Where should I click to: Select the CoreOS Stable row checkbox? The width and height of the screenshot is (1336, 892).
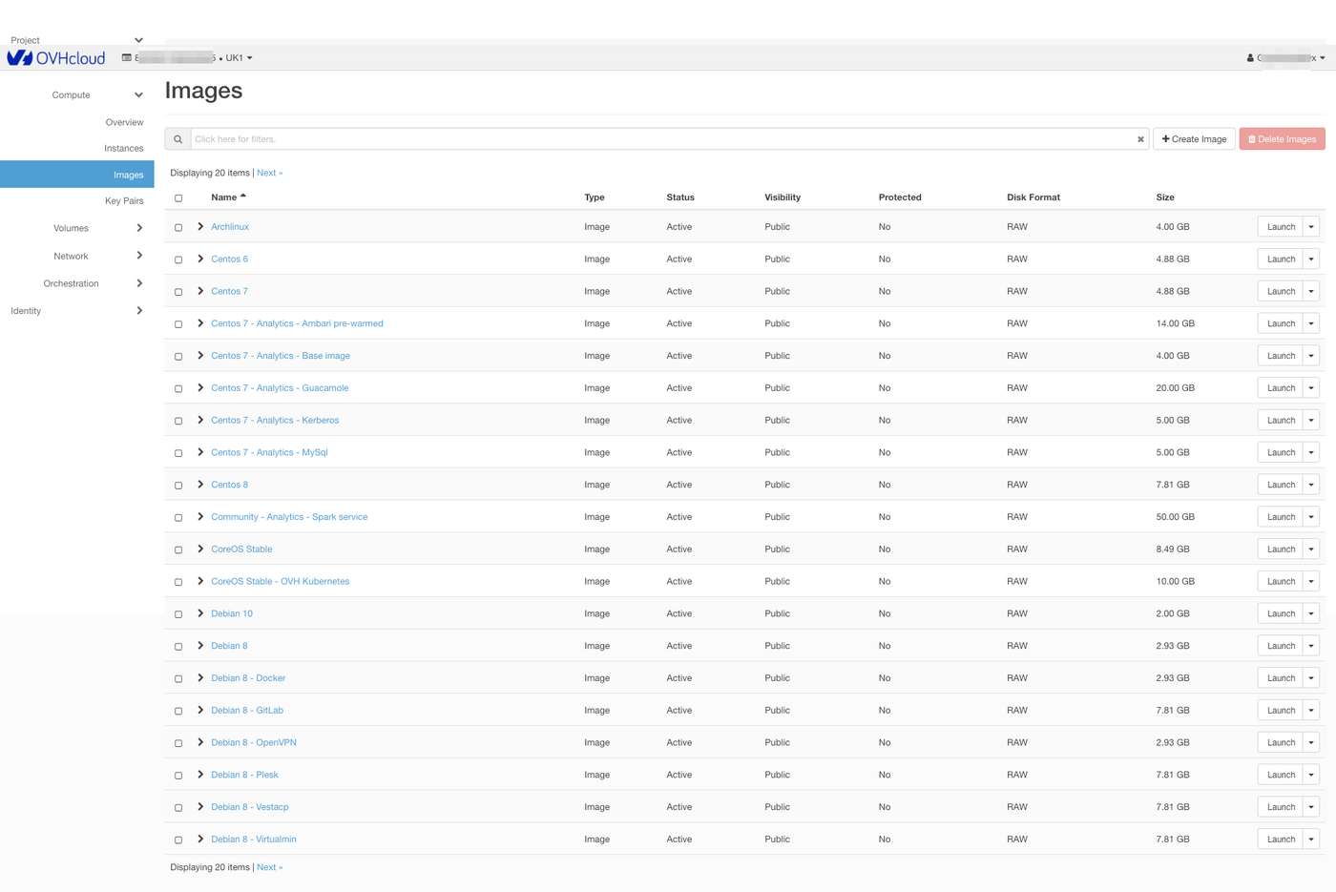178,550
